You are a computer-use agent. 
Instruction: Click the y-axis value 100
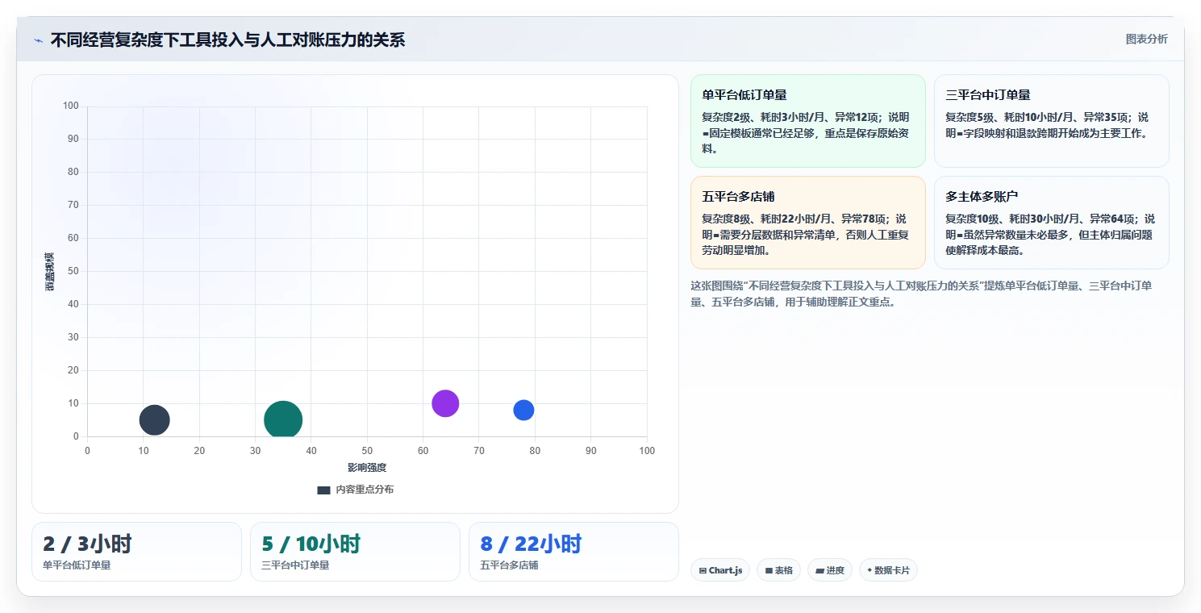71,106
